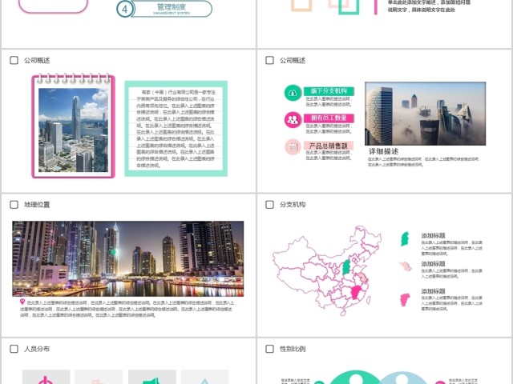
Task: Tick the square beside 地理位置
Action: coord(14,205)
